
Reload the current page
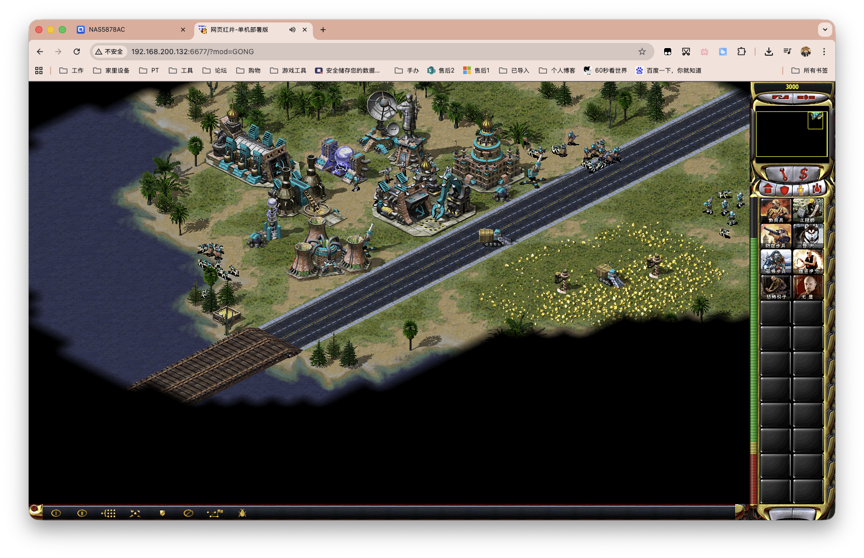pyautogui.click(x=77, y=52)
